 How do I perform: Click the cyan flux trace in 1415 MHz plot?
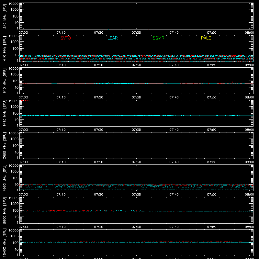coord(136,116)
